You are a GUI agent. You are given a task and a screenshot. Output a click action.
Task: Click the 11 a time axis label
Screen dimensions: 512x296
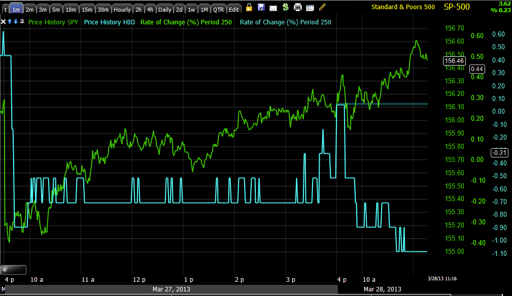88,280
